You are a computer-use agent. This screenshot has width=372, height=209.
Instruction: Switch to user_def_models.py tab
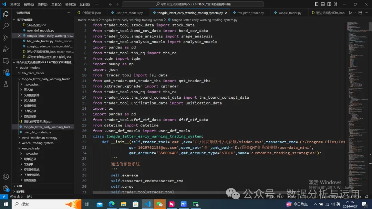129,13
